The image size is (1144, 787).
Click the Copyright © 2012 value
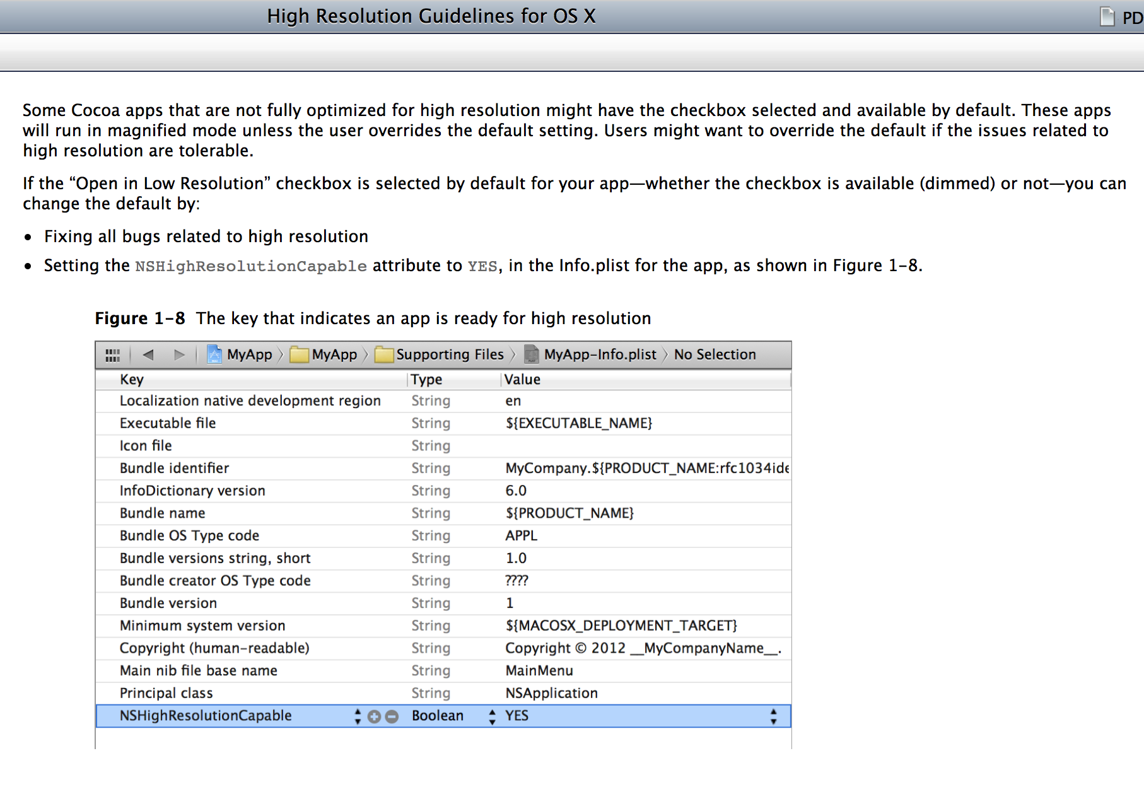click(x=644, y=648)
